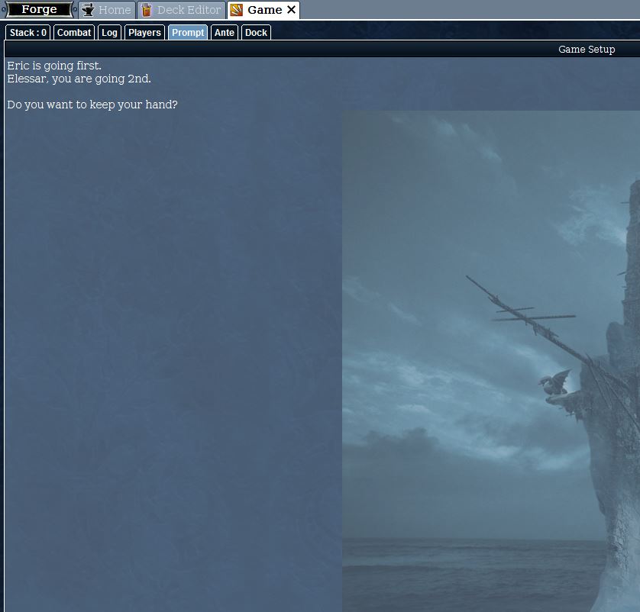Click the Game Setup header label

tap(586, 50)
